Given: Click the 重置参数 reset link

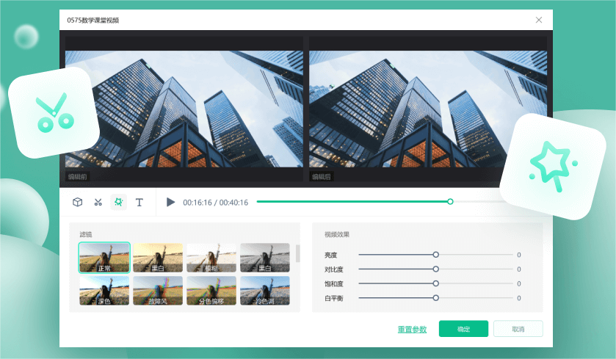Looking at the screenshot, I should [x=412, y=329].
